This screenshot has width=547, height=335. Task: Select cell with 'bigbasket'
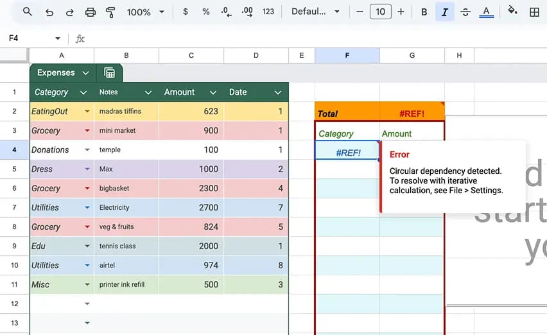[126, 188]
